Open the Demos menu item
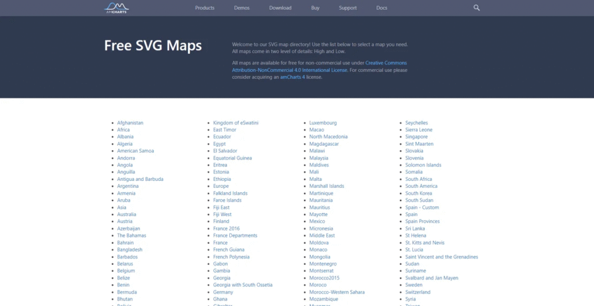 pyautogui.click(x=242, y=8)
